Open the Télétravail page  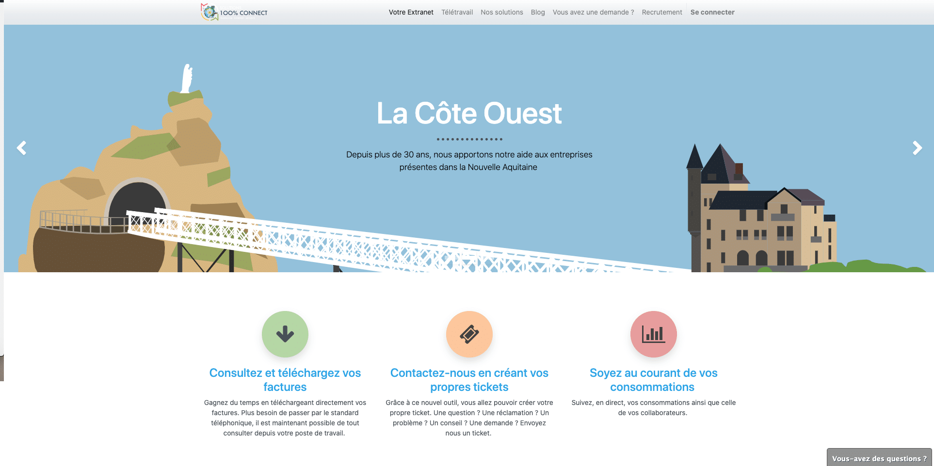click(x=457, y=12)
